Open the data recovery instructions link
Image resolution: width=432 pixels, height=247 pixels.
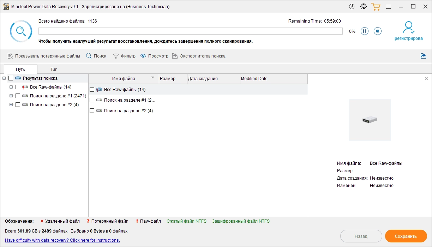pos(62,240)
